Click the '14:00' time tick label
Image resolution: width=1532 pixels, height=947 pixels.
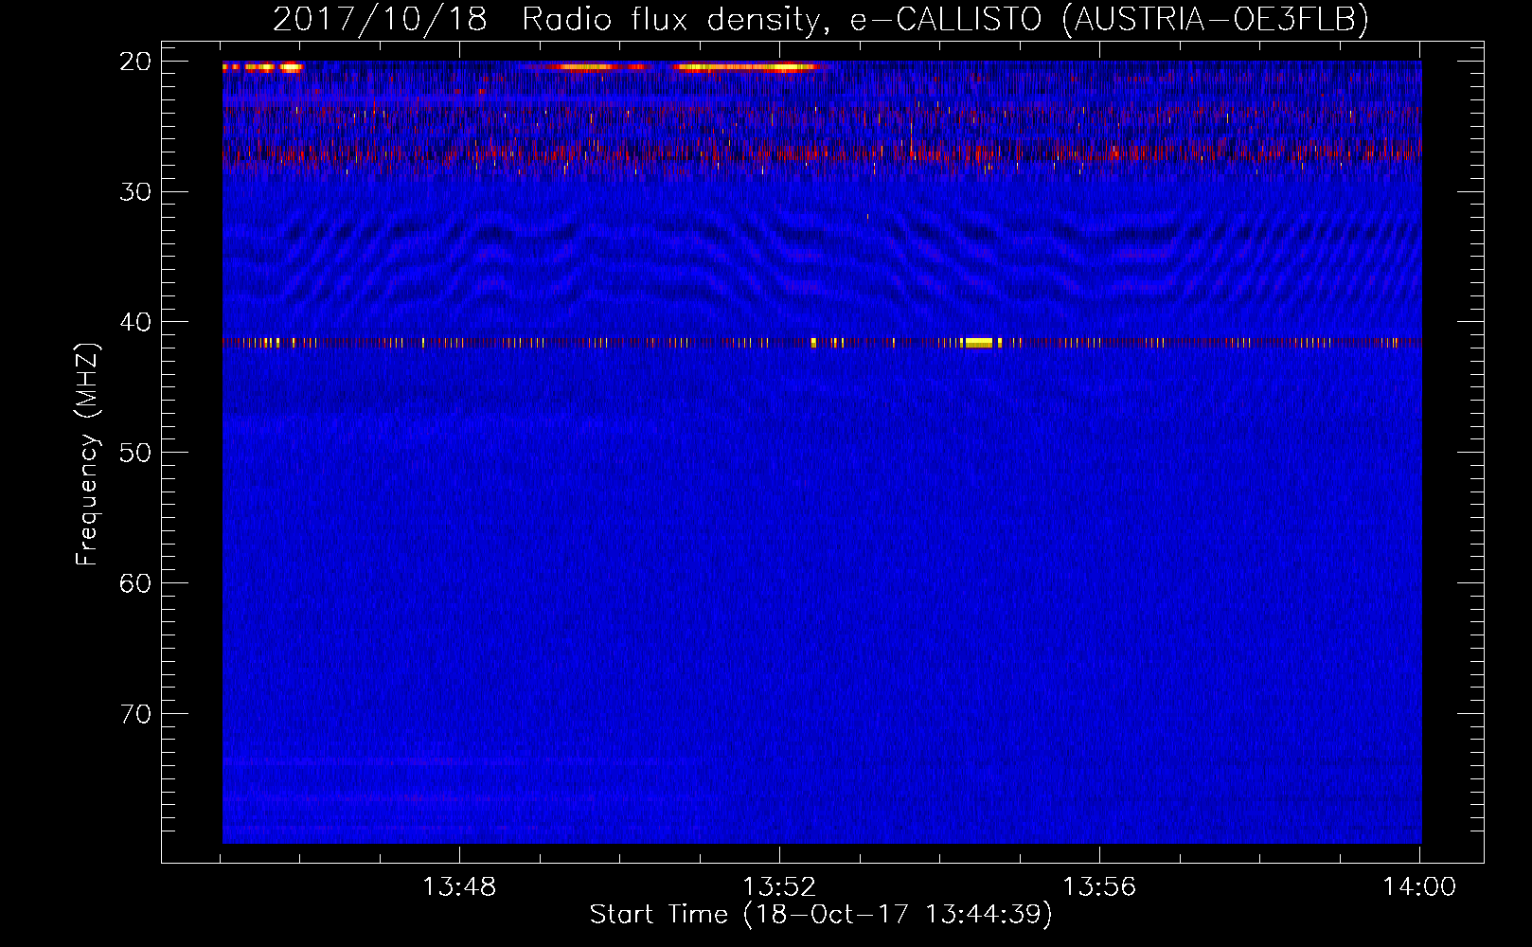(x=1419, y=886)
